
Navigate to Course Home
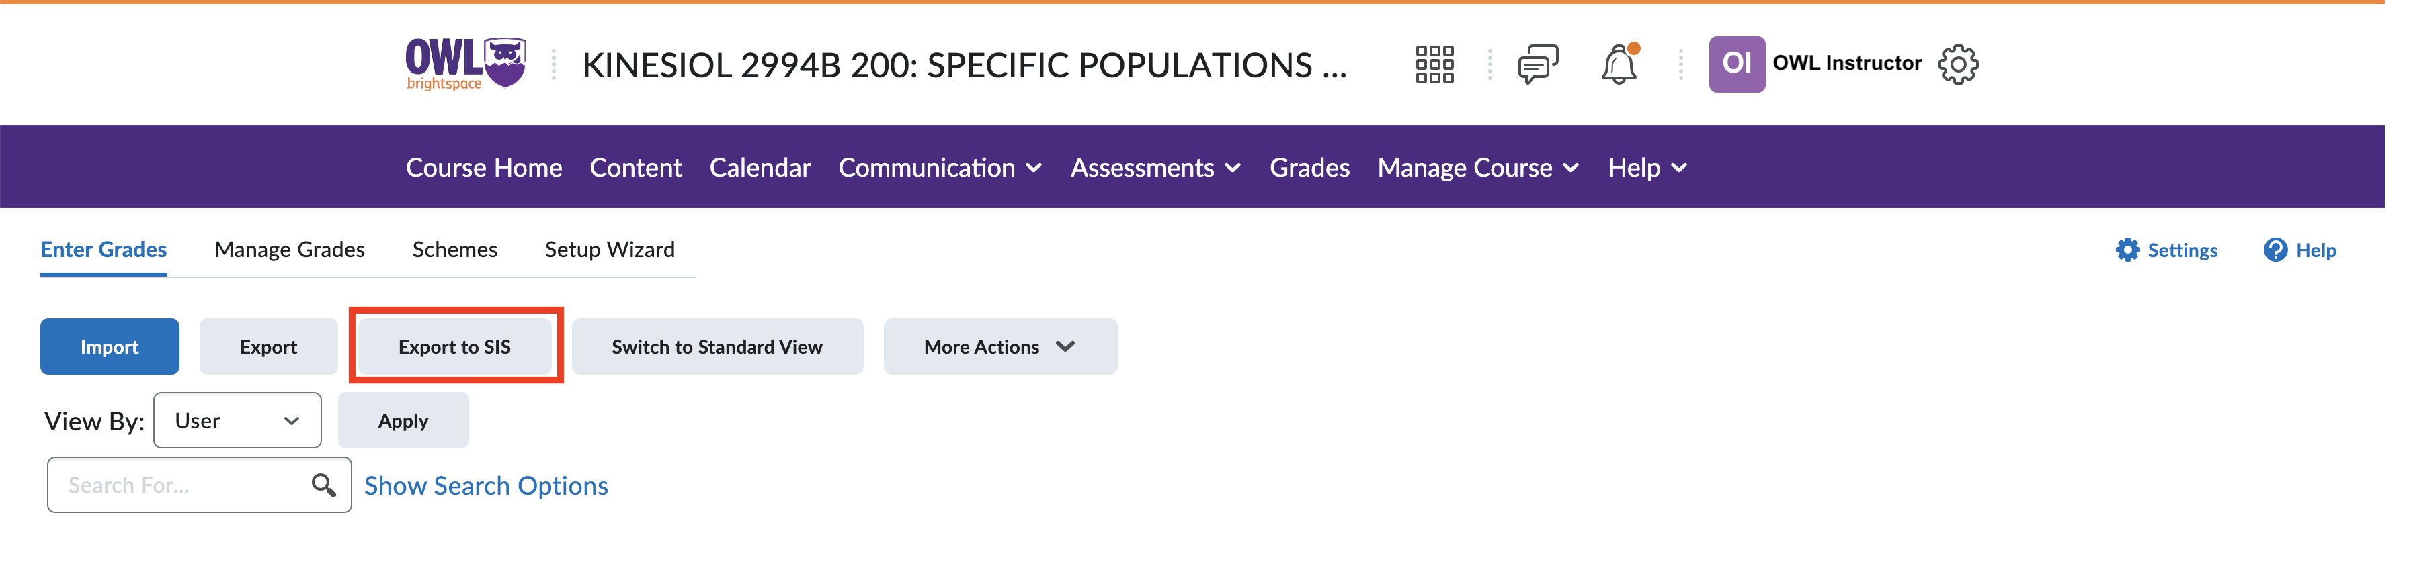point(483,167)
